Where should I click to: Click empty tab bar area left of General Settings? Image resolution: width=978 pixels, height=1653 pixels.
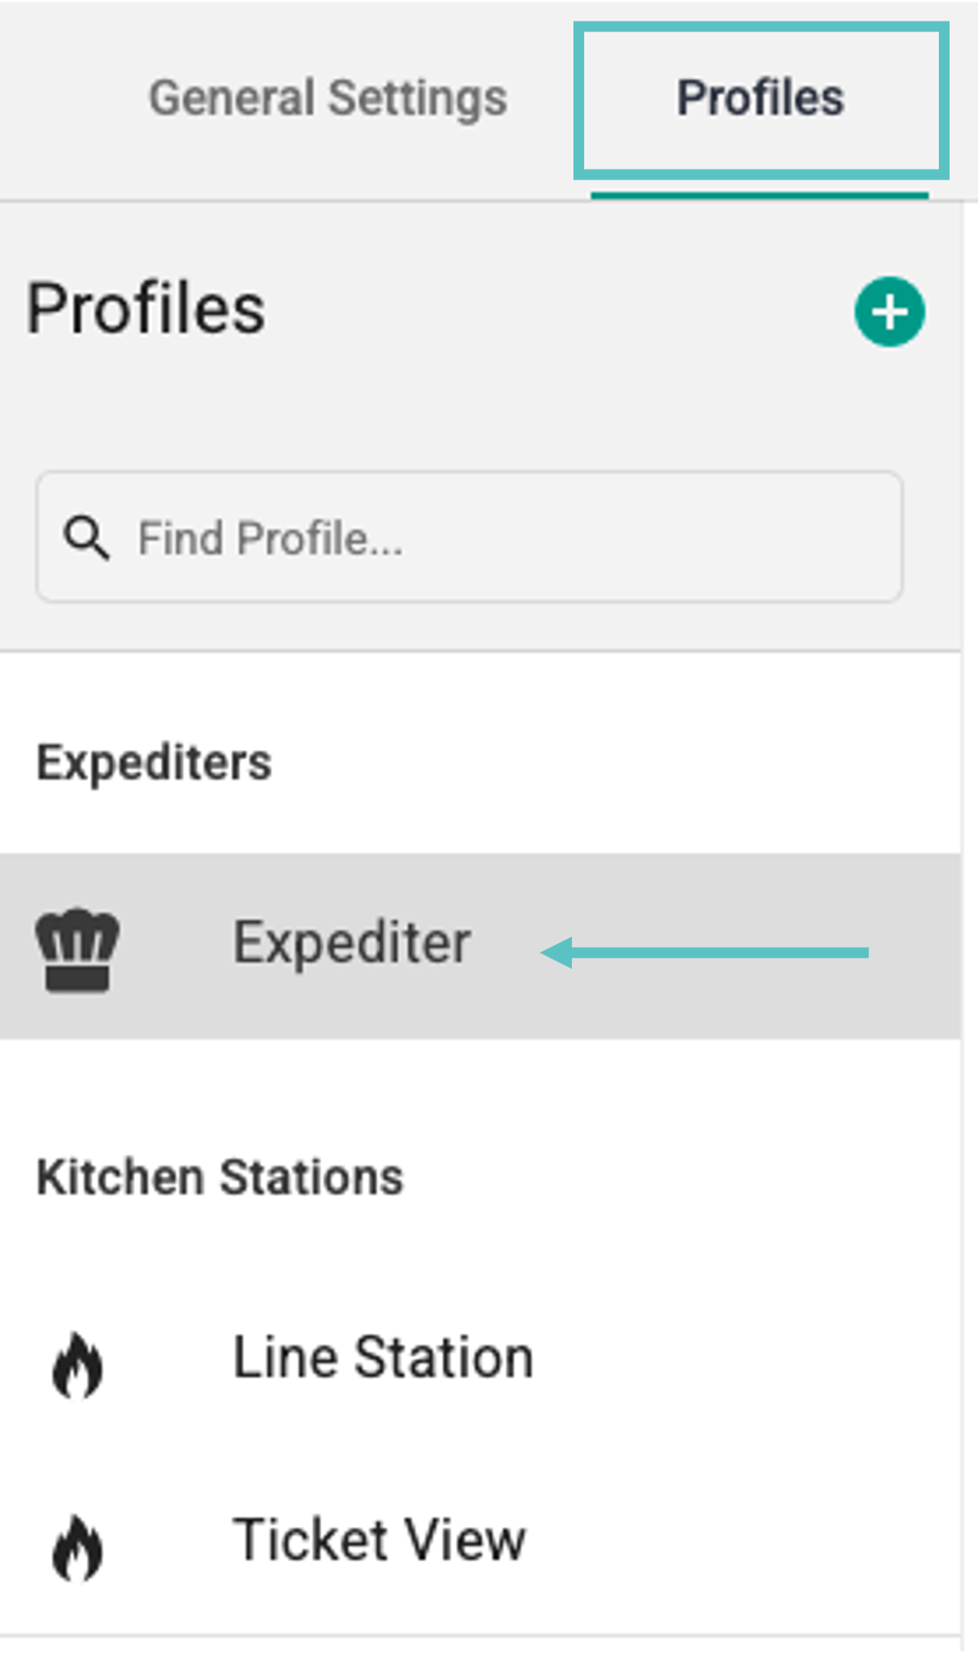point(69,98)
